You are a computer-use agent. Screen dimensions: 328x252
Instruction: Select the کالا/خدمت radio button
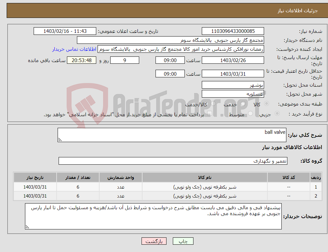click(213, 104)
